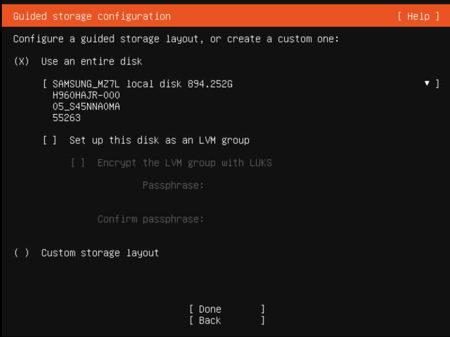Viewport: 450px width, 337px height.
Task: Click the 55263 line of the disk entry
Action: point(67,118)
